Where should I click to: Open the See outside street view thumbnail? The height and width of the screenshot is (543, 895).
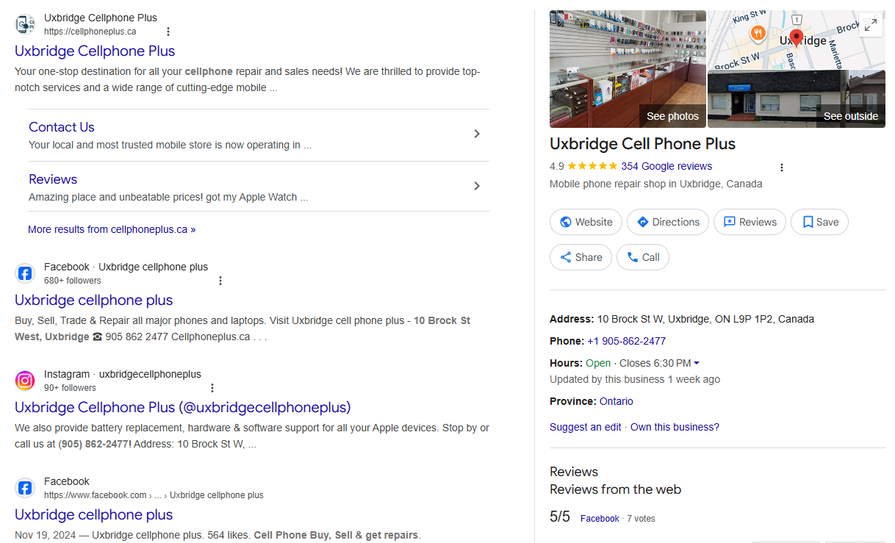click(796, 99)
